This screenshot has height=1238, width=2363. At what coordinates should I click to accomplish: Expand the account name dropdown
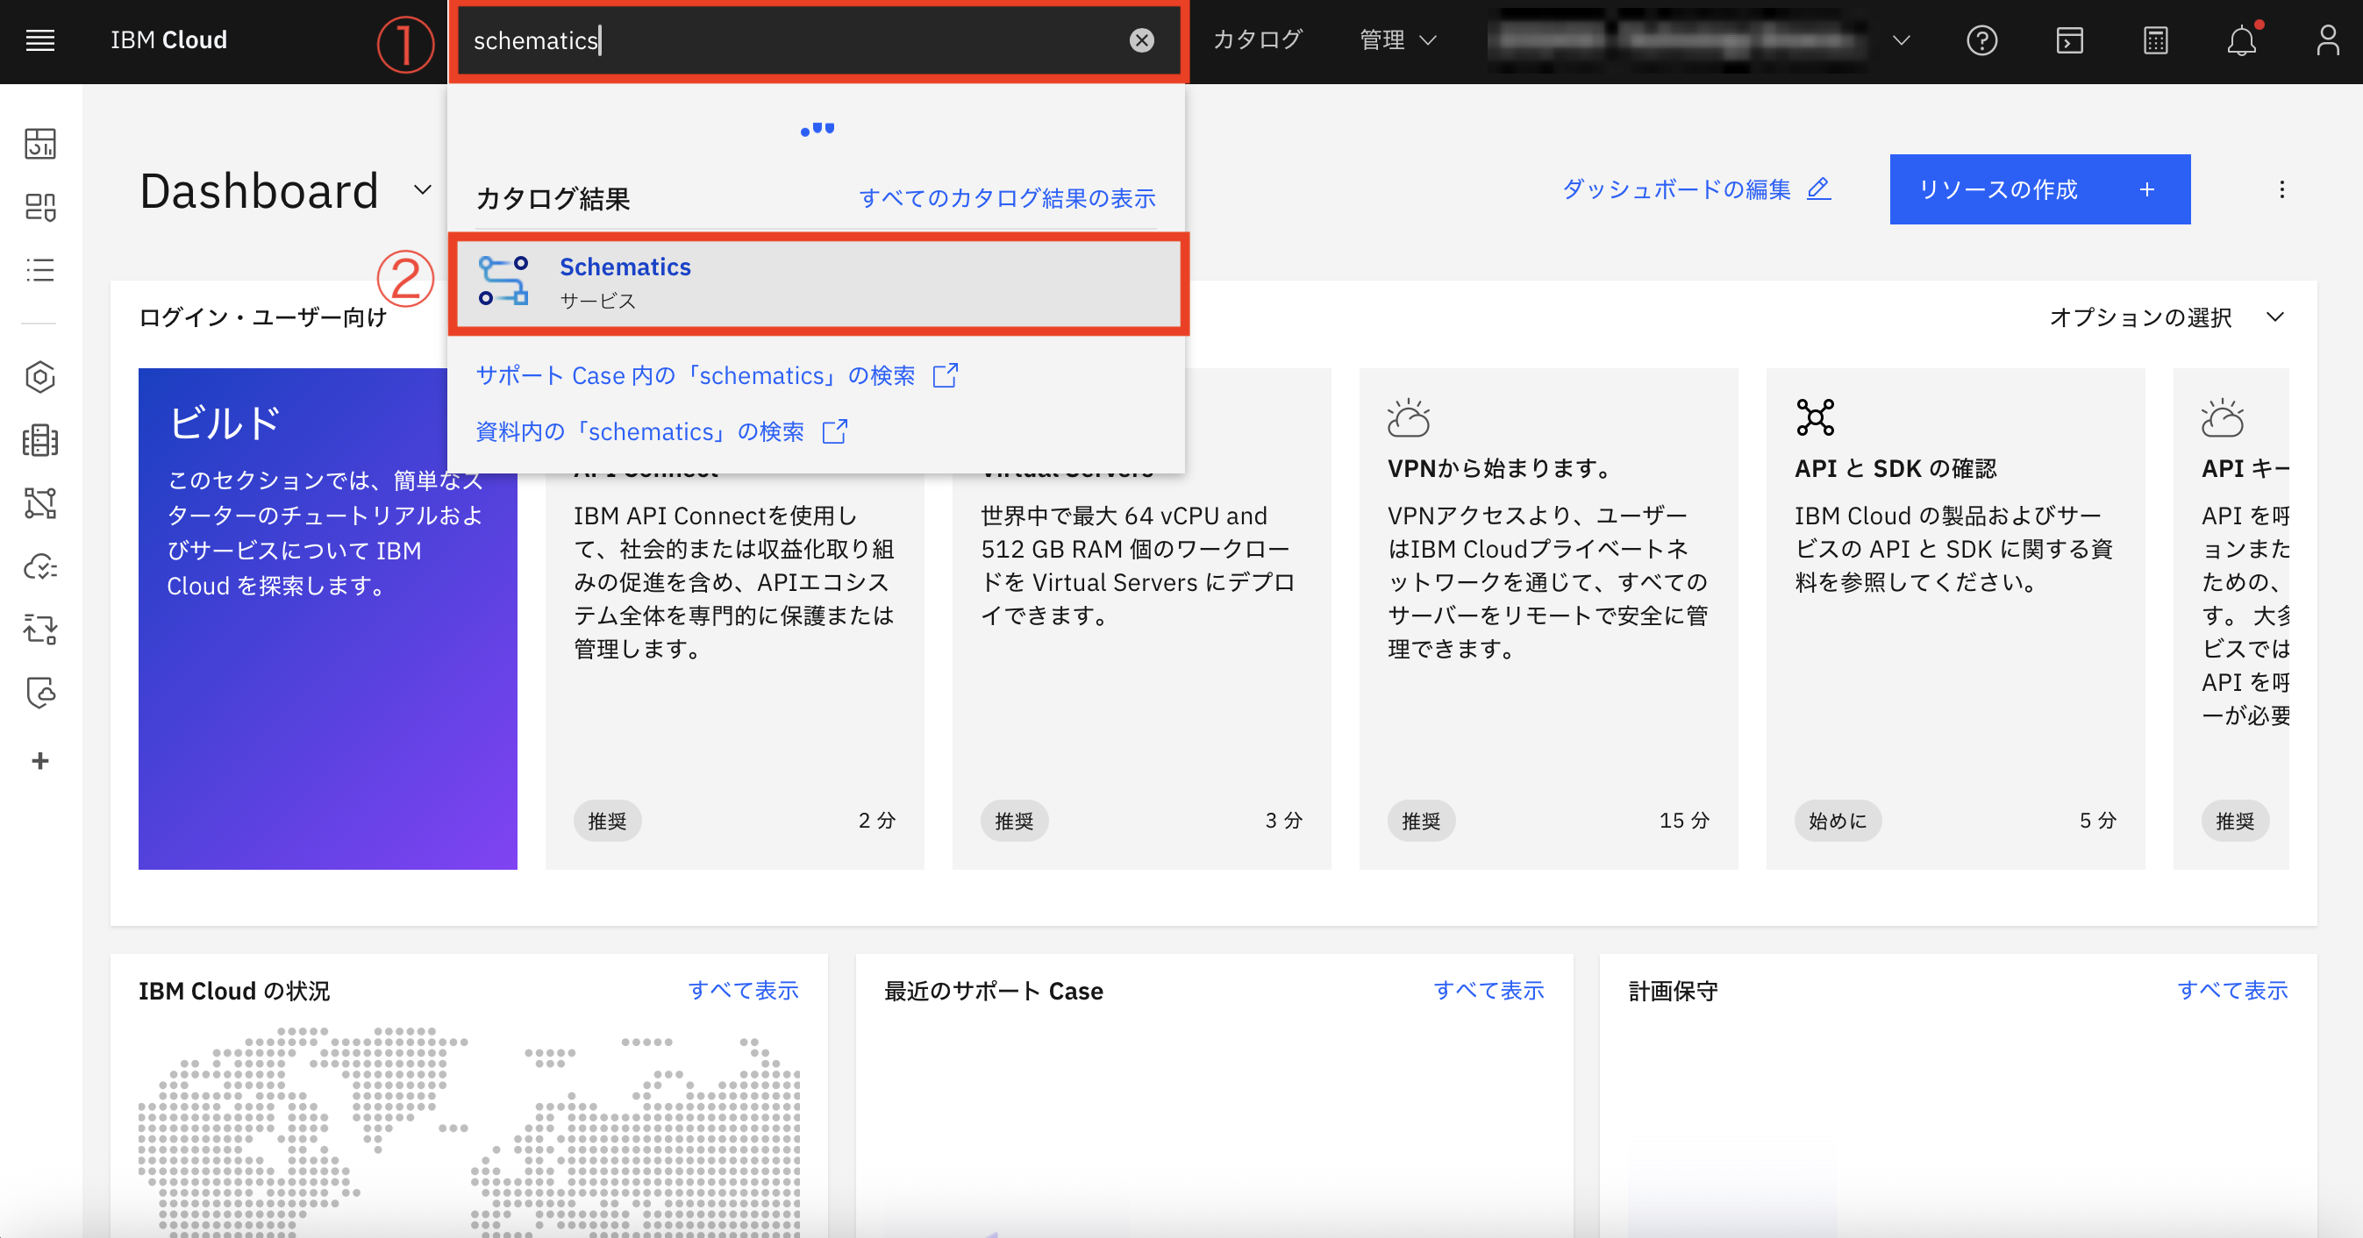click(x=1899, y=40)
